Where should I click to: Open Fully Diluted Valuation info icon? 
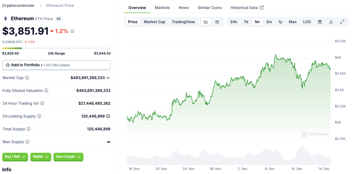(x=46, y=91)
